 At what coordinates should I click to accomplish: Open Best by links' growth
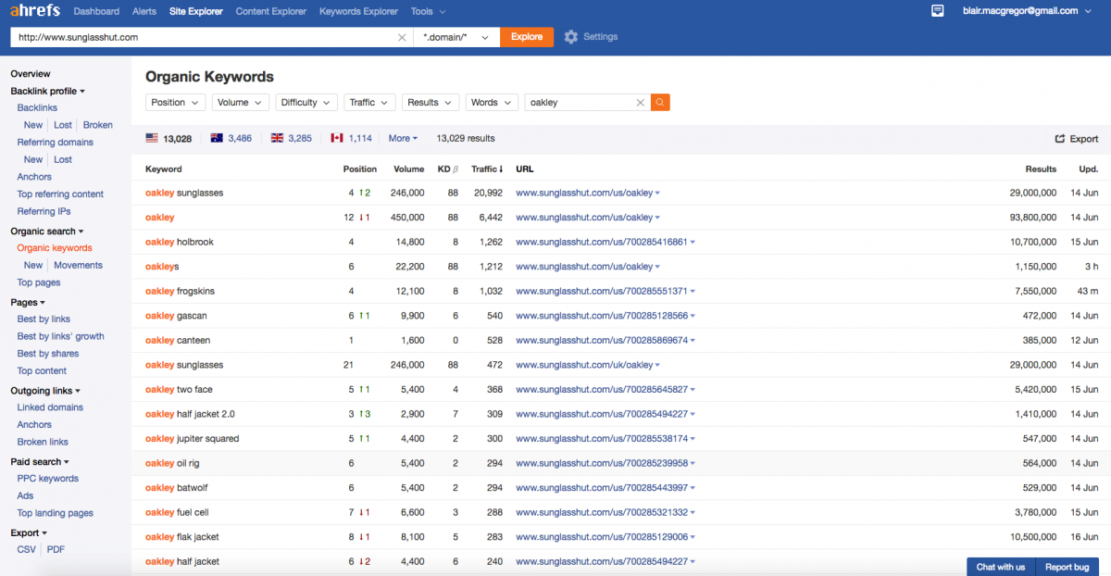61,336
